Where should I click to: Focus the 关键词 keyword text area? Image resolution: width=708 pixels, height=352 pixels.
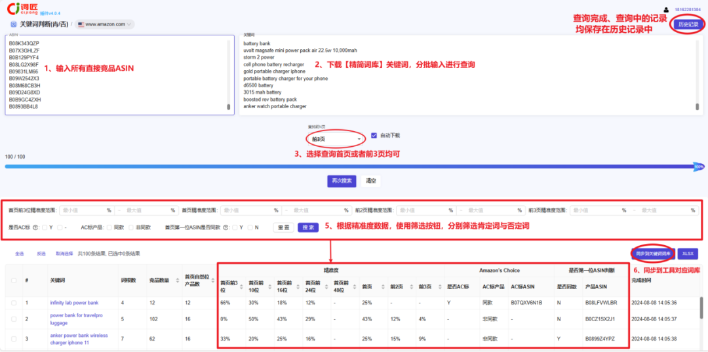click(x=471, y=75)
